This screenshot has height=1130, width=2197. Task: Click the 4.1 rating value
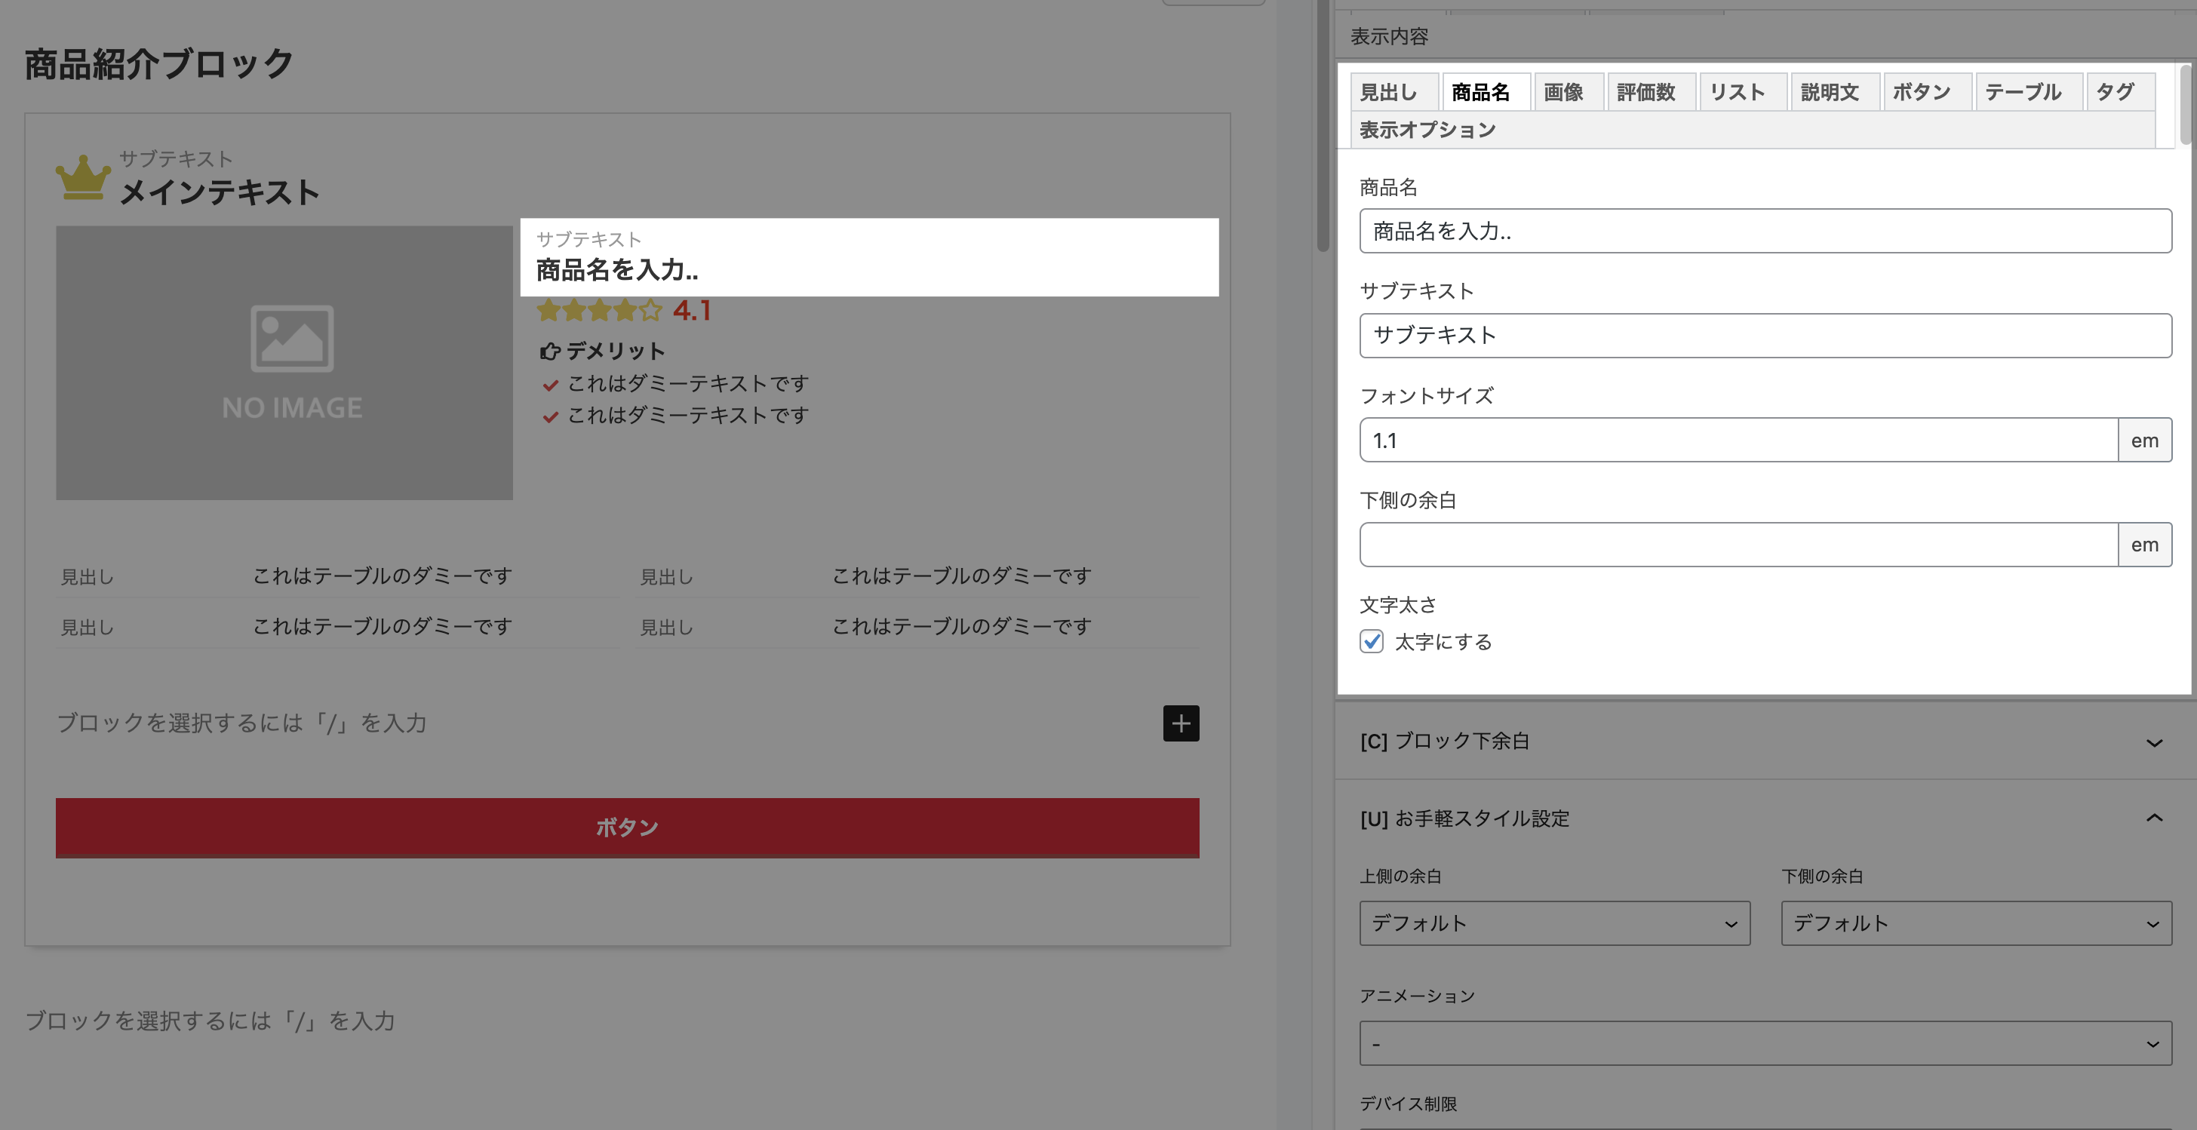pos(692,311)
